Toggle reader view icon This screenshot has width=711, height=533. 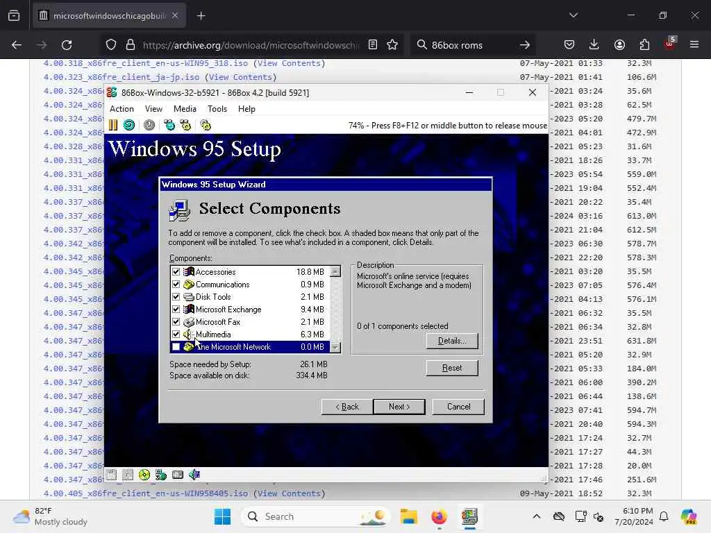coord(373,45)
